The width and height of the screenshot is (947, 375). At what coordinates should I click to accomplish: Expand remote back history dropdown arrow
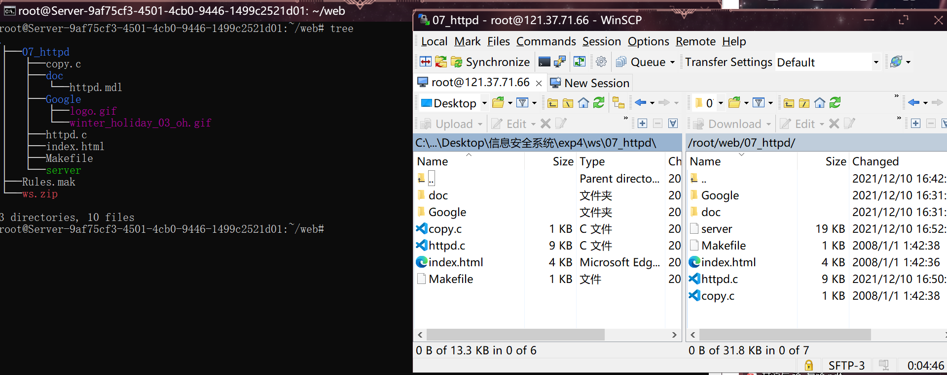coord(925,103)
